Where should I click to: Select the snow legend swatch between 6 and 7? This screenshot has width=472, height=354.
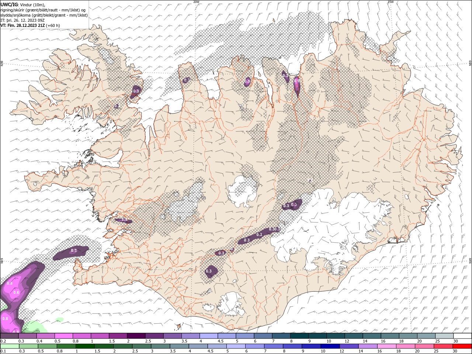tap(263, 336)
